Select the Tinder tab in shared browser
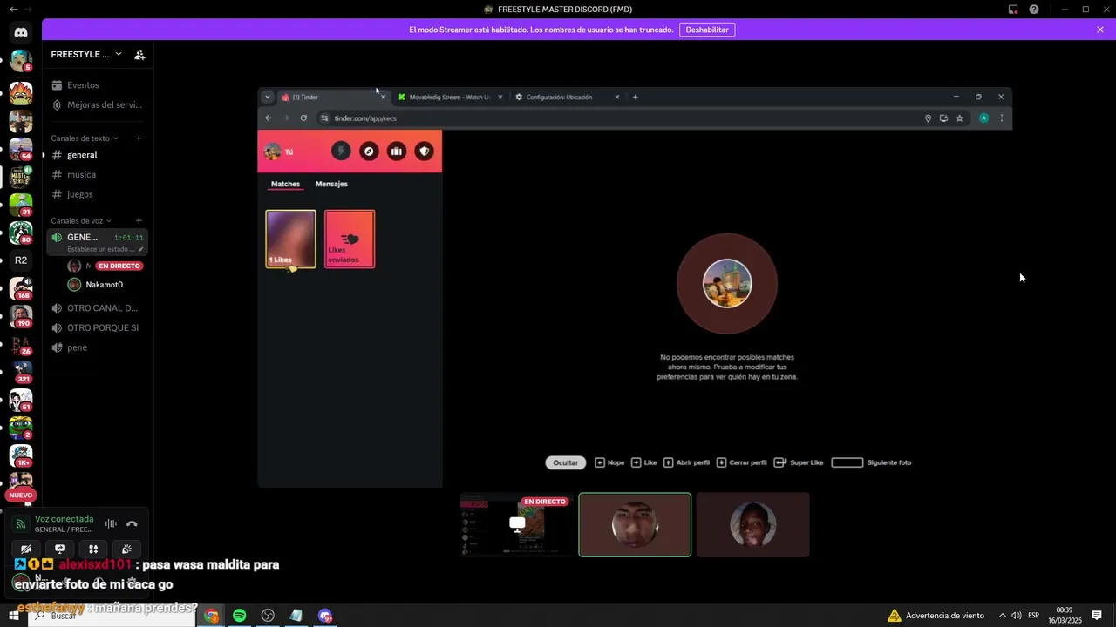1116x627 pixels. pyautogui.click(x=333, y=98)
